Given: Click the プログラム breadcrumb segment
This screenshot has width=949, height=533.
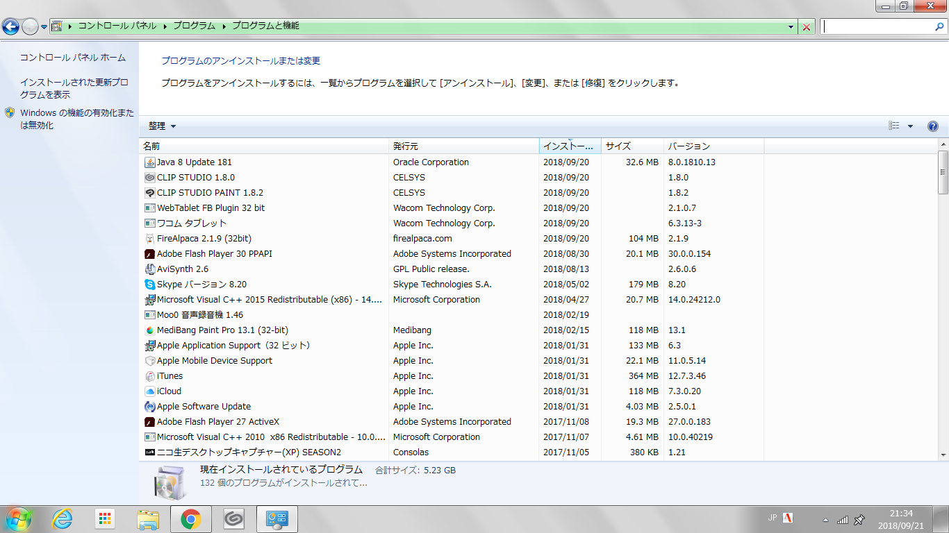Looking at the screenshot, I should (x=195, y=26).
